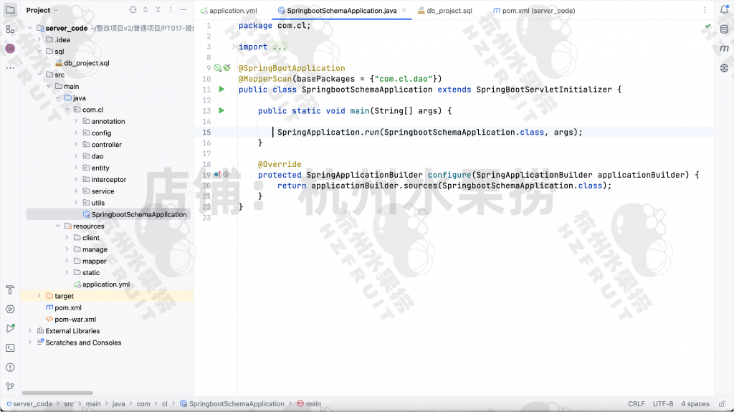Open pom.xml in the project tree
Image resolution: width=734 pixels, height=412 pixels.
coord(67,307)
